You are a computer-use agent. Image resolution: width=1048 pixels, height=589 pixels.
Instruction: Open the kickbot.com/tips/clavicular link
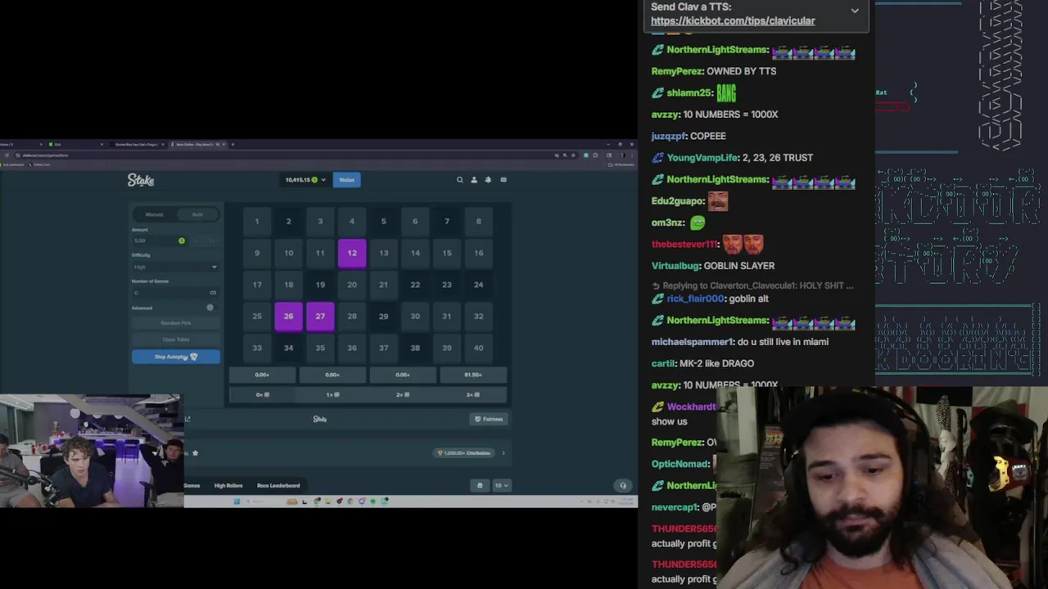coord(733,21)
